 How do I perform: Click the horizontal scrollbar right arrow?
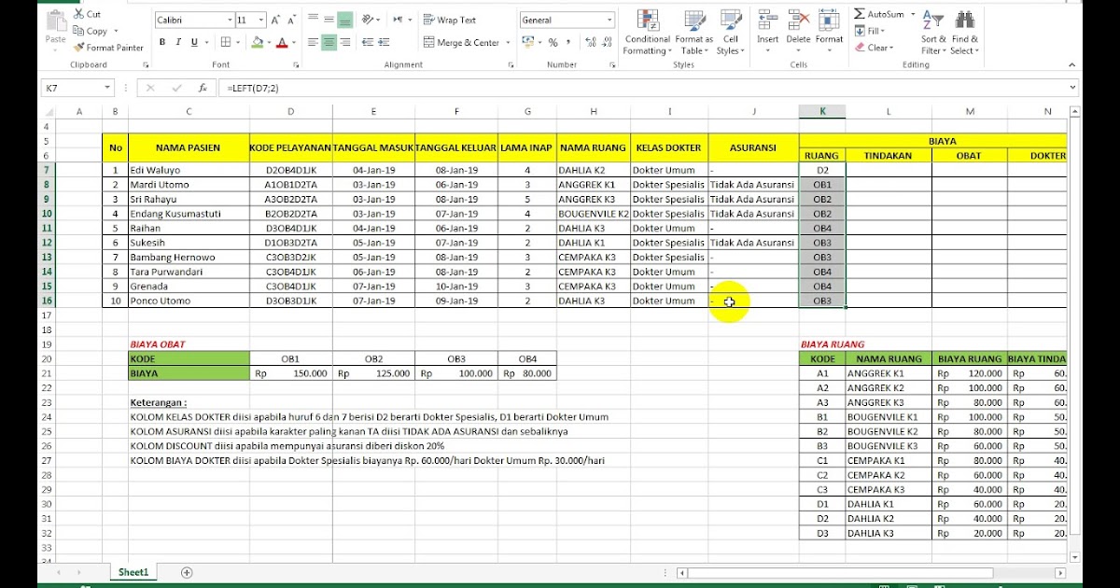pos(1060,572)
